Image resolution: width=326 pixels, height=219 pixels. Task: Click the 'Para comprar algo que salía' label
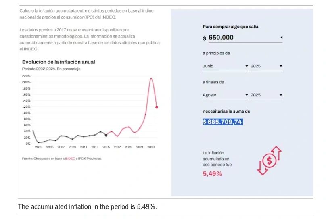pos(230,27)
